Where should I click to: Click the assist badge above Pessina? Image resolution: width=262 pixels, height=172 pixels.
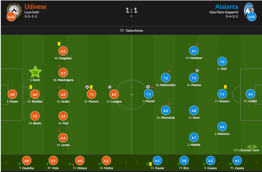[197, 71]
